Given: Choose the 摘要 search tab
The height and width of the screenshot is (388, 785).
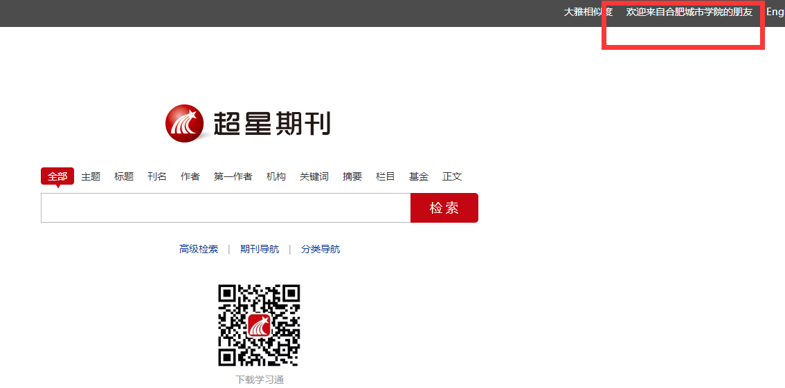Looking at the screenshot, I should click(352, 176).
